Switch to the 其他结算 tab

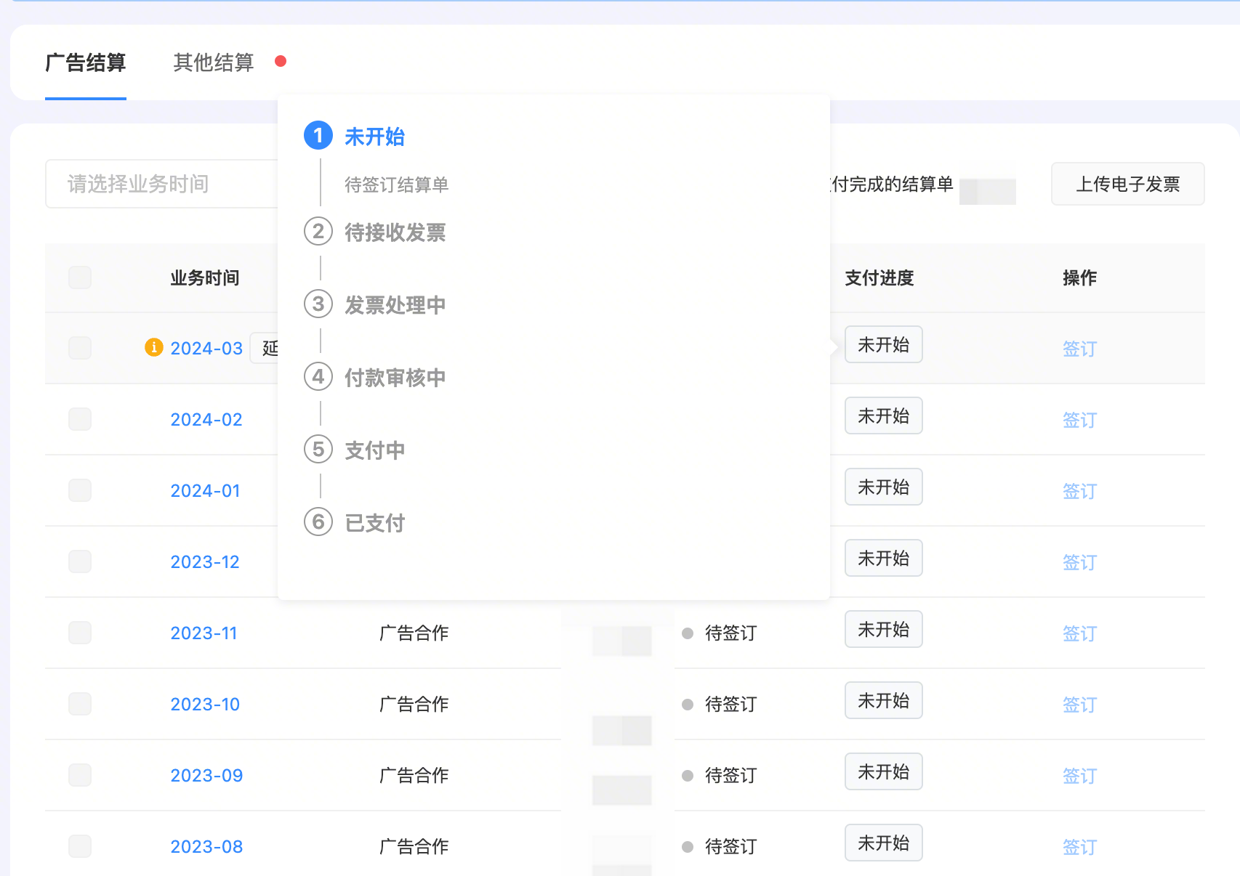click(x=214, y=62)
